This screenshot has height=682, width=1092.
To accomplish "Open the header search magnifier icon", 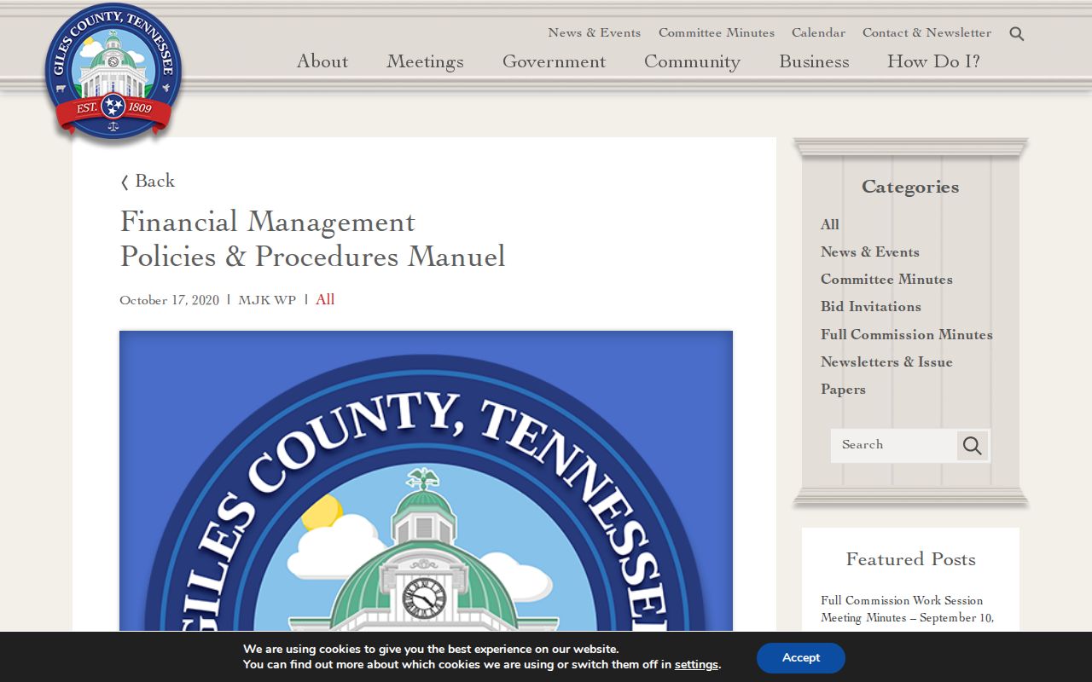I will coord(1016,33).
